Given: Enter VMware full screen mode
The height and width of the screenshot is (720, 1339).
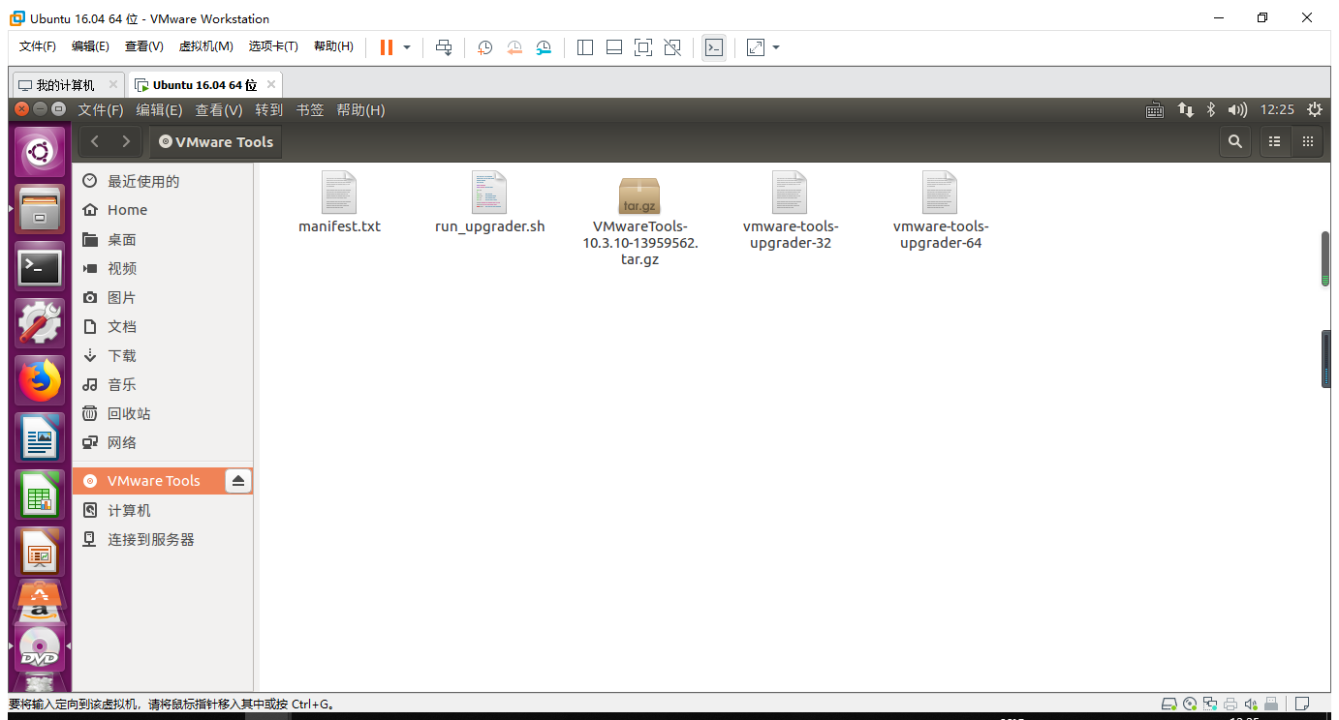Looking at the screenshot, I should 643,47.
